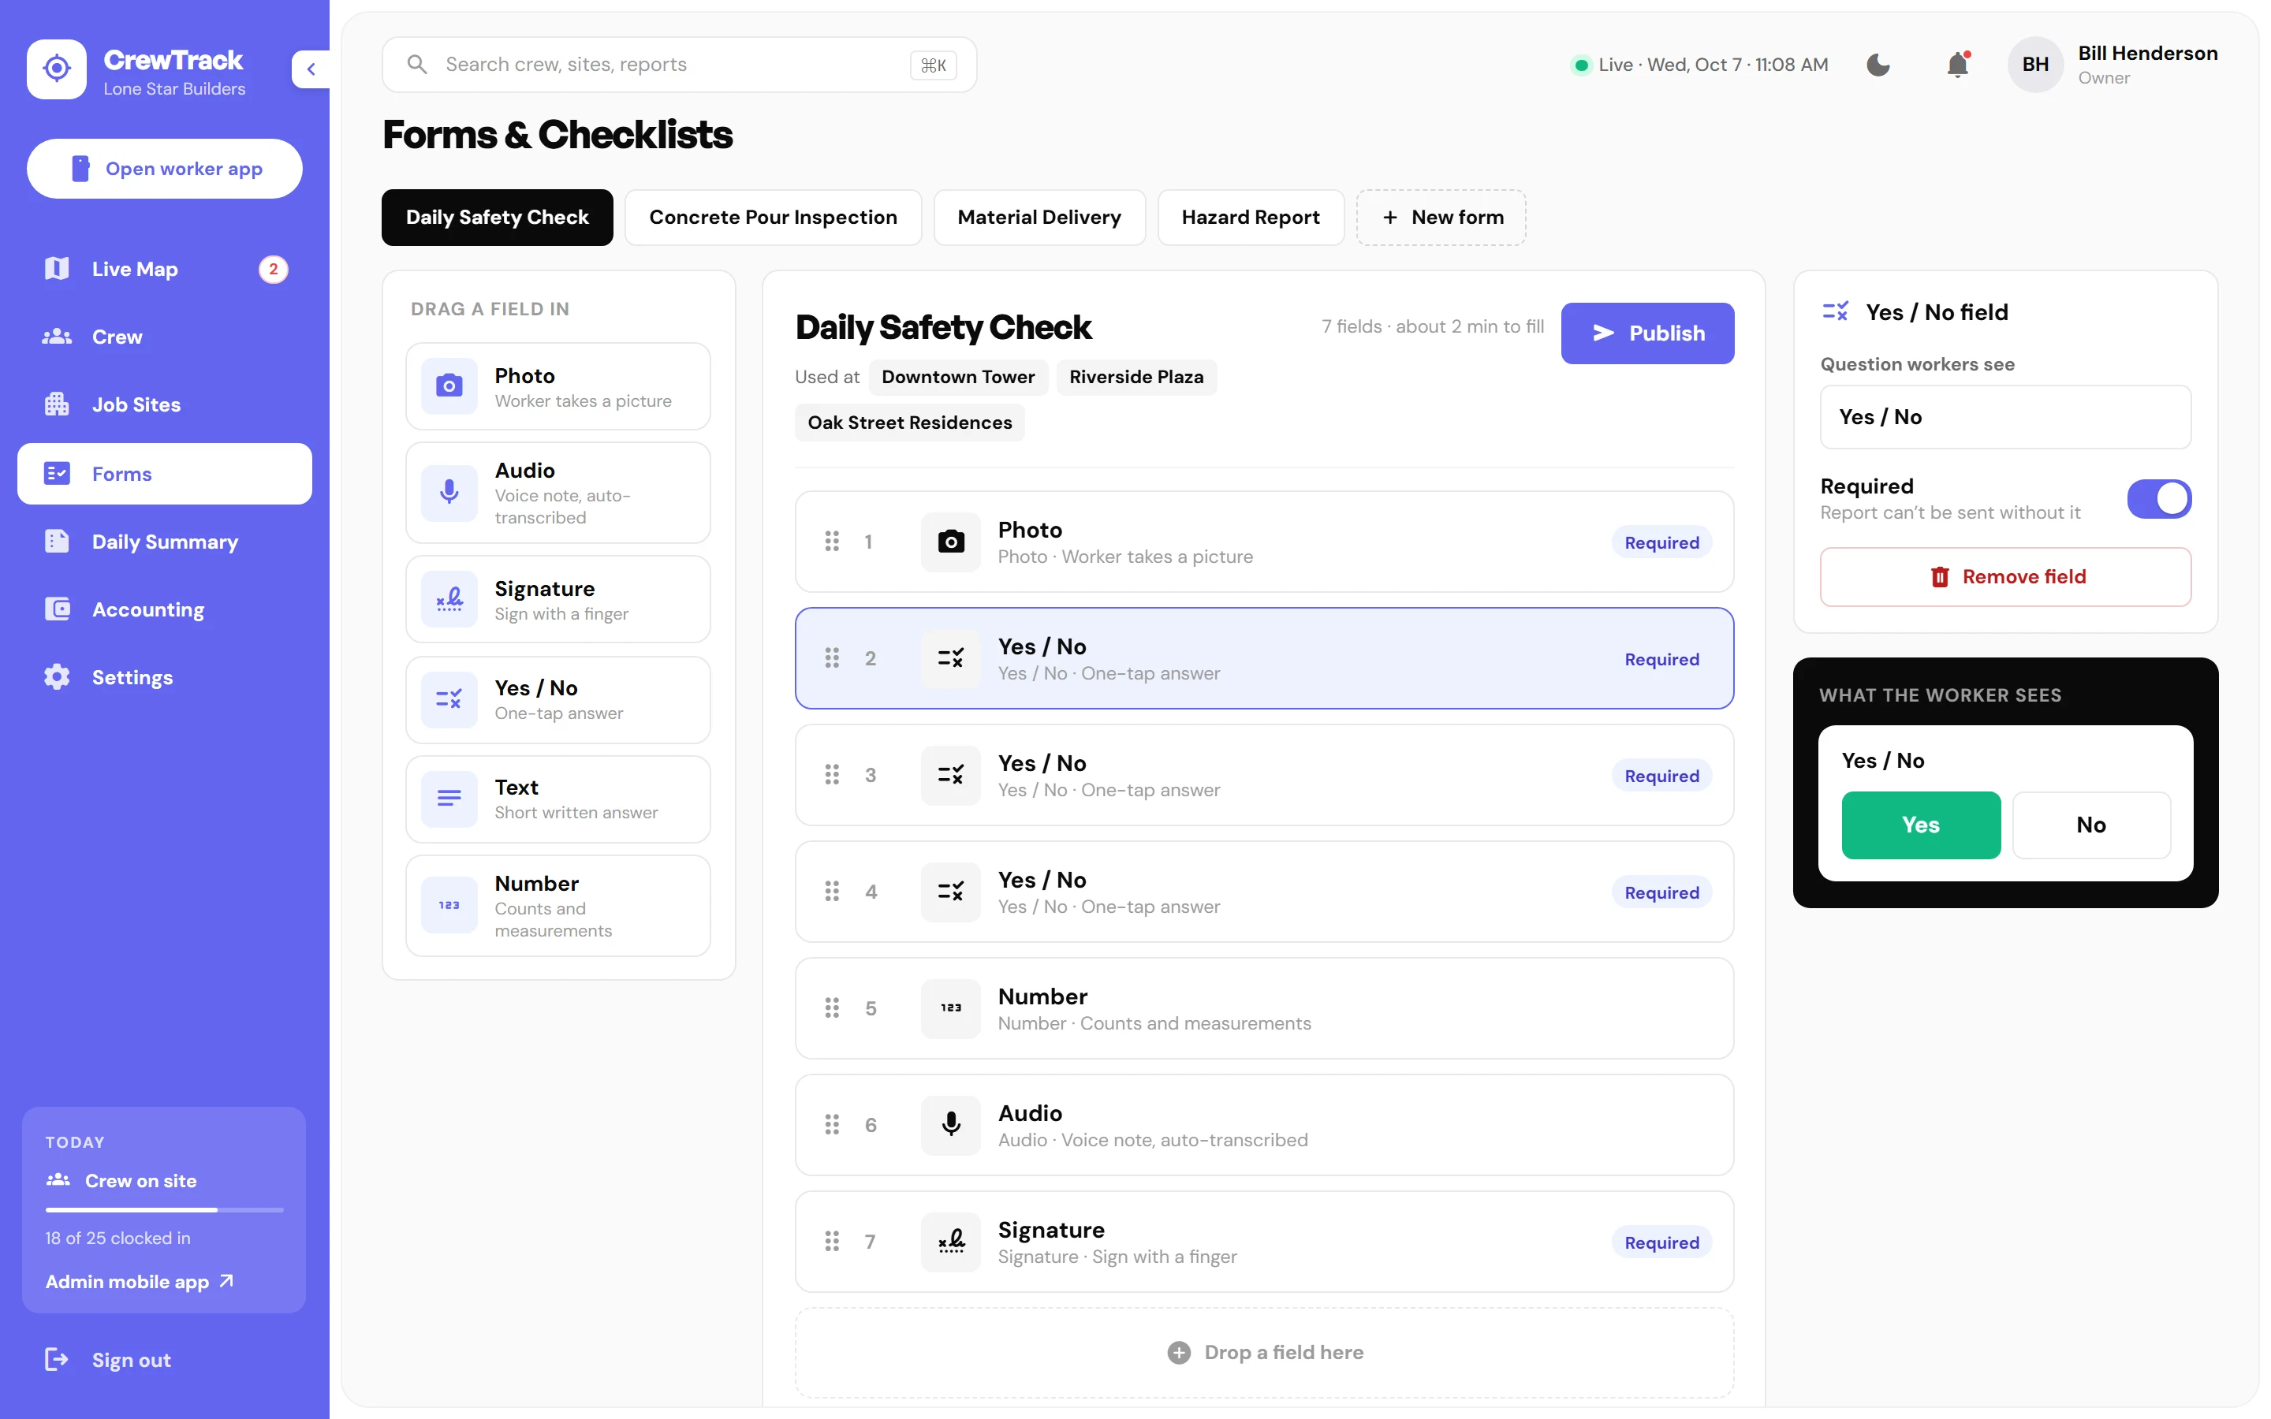2271x1419 pixels.
Task: Open Live Map in the sidebar
Action: coord(164,270)
